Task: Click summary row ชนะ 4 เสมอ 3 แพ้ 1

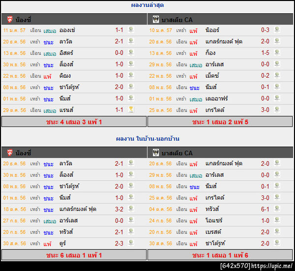Action: pyautogui.click(x=74, y=122)
